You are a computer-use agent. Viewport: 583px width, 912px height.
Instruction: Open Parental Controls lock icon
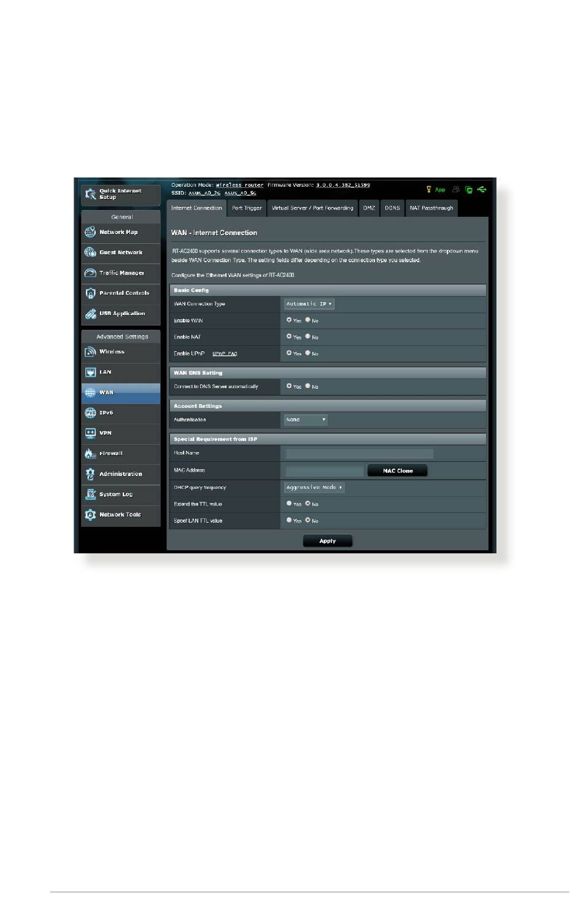pos(90,293)
